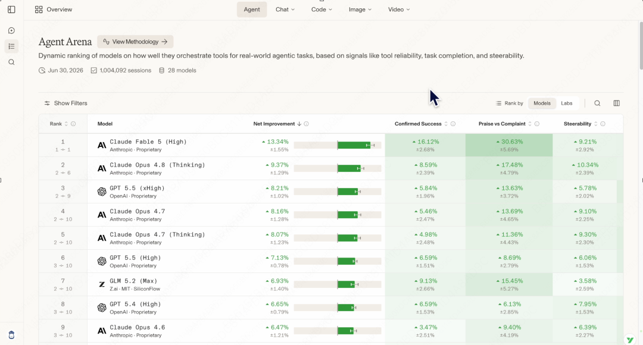Open the user avatar icon at bottom-left
Screen dimensions: 643x345
point(11,335)
